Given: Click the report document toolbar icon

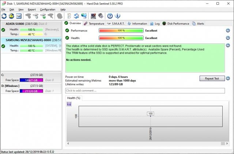Looking at the screenshot, I should (68, 16).
